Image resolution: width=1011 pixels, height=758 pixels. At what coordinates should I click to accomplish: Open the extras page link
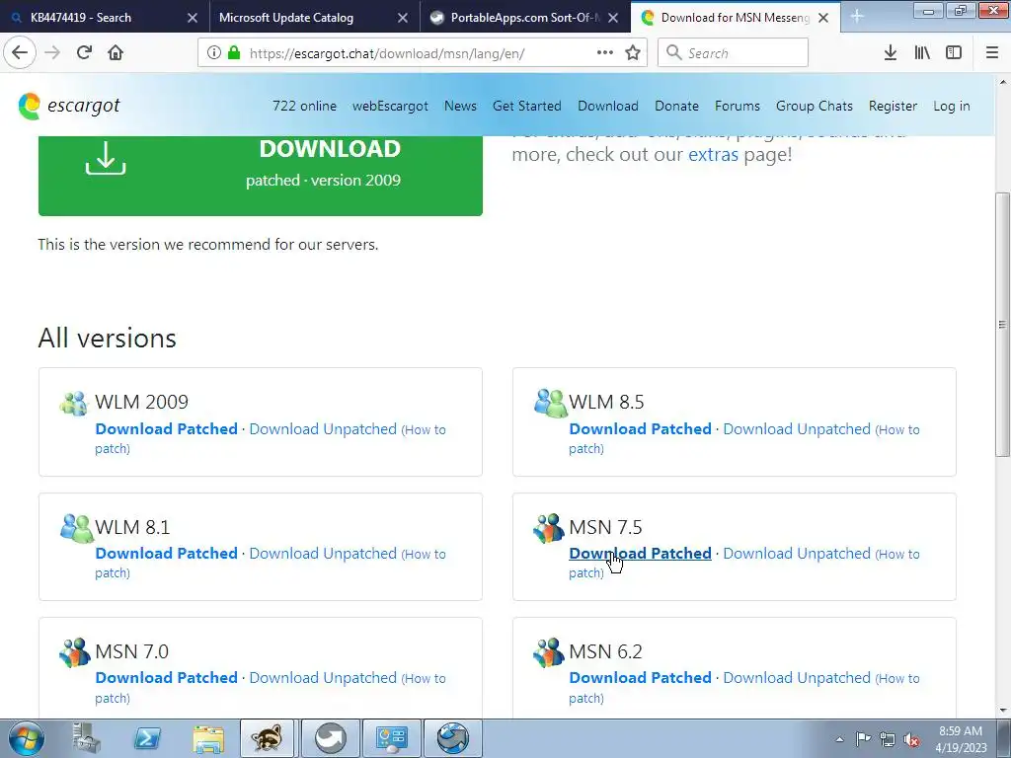point(713,155)
